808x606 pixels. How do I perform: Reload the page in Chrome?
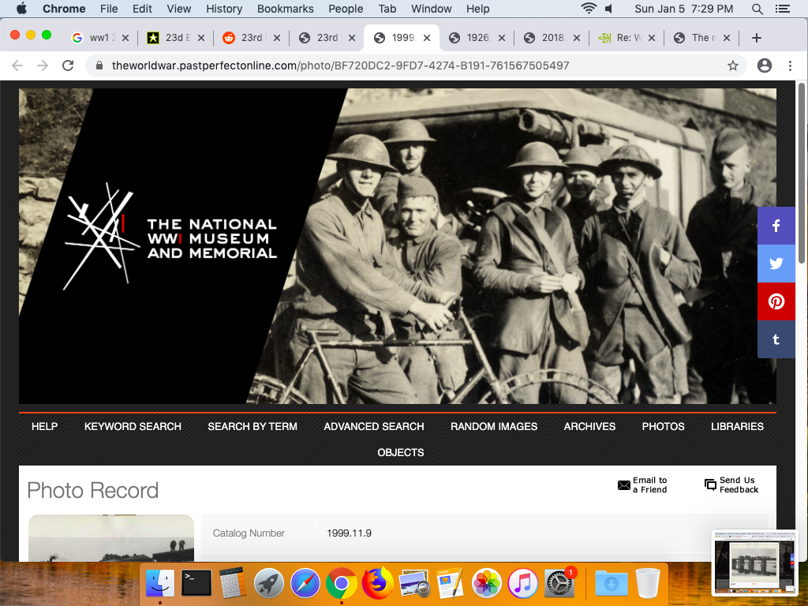[68, 65]
